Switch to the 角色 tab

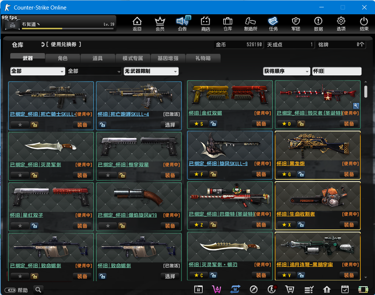point(63,58)
